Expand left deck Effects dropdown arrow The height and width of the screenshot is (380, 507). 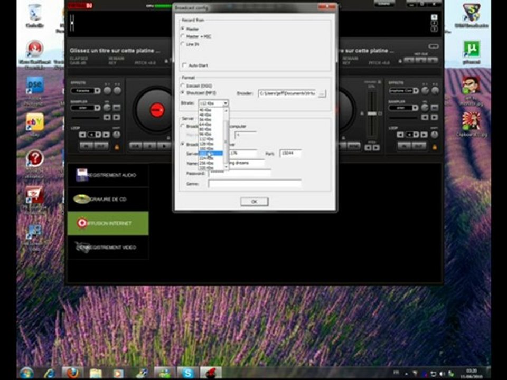tap(97, 91)
